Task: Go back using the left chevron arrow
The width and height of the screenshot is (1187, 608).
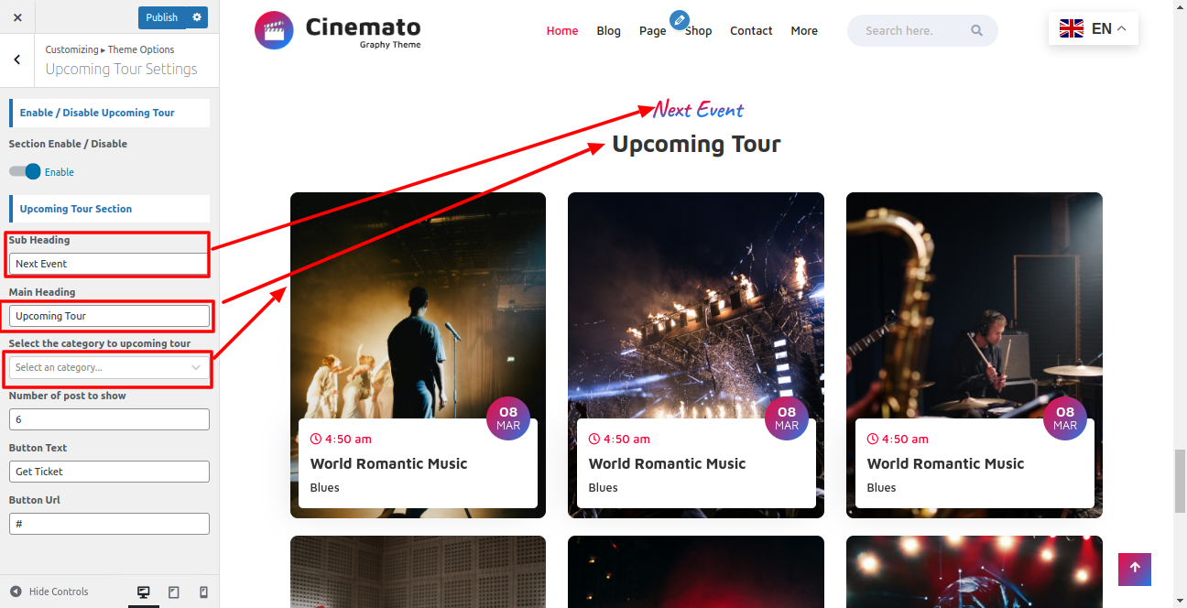Action: [17, 60]
